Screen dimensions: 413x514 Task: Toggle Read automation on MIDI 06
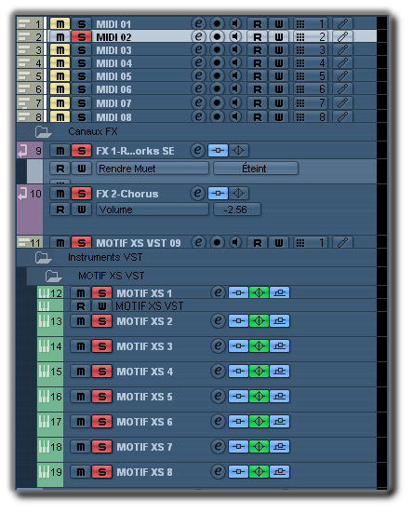coord(258,89)
